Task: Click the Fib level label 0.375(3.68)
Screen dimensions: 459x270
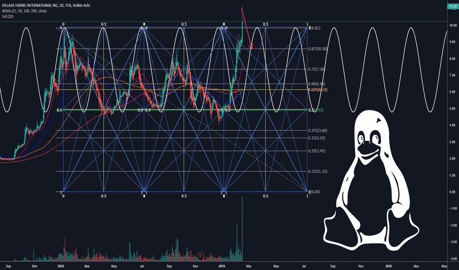Action: point(318,131)
